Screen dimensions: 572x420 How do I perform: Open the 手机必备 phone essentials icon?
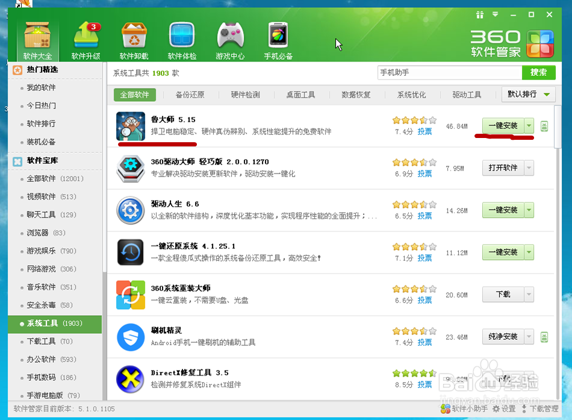pyautogui.click(x=278, y=39)
